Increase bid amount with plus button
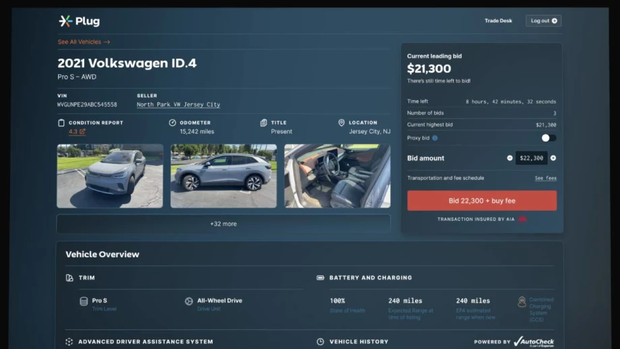This screenshot has height=349, width=620. pos(553,158)
